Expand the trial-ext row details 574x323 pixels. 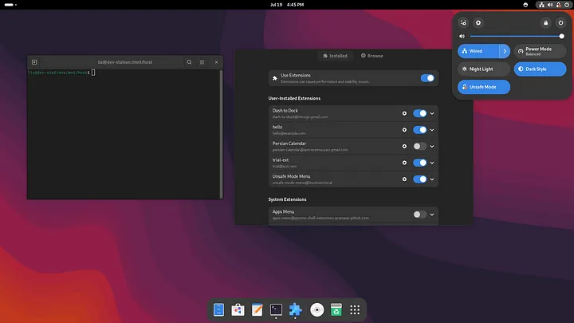tap(432, 163)
